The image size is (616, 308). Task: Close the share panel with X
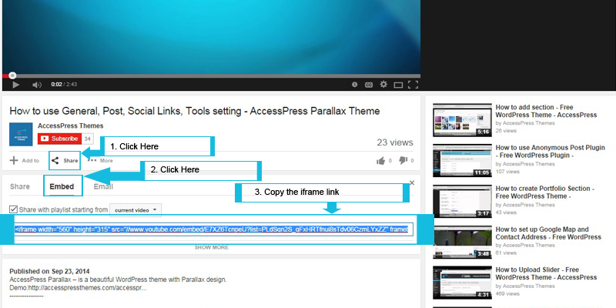tap(412, 182)
